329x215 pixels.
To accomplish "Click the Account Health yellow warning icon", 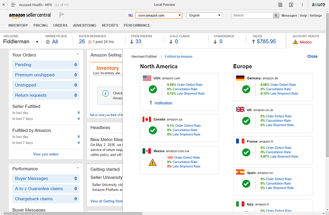I will coord(295,42).
